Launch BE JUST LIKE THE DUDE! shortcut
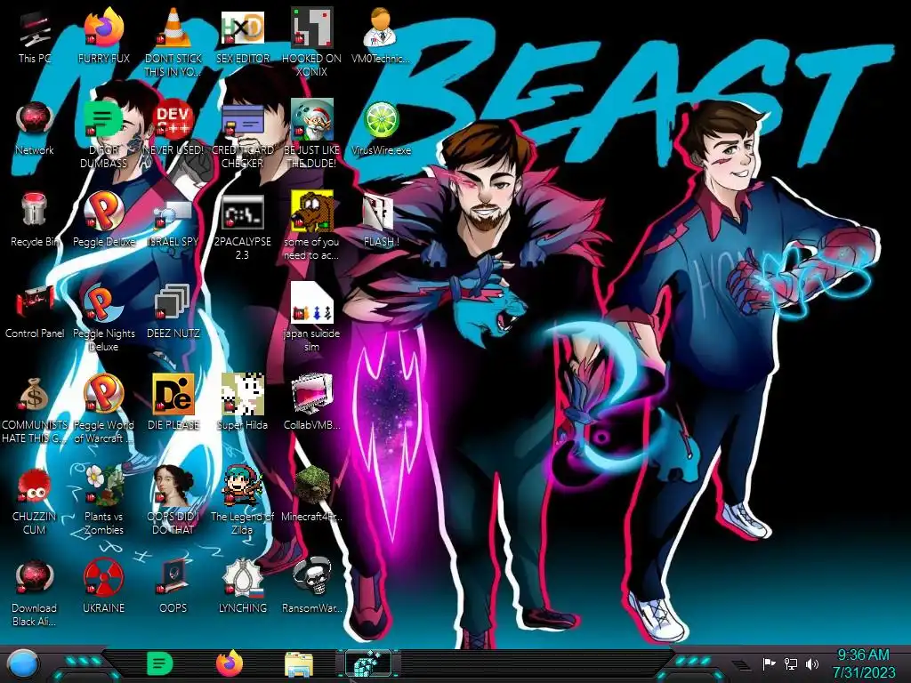 point(311,135)
